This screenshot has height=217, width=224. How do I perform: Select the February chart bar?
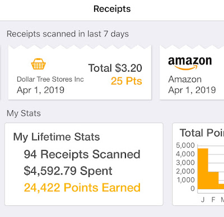coord(213,180)
